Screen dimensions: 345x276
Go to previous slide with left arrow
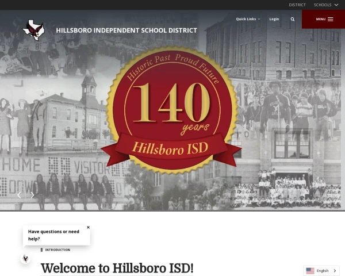[x=19, y=195]
